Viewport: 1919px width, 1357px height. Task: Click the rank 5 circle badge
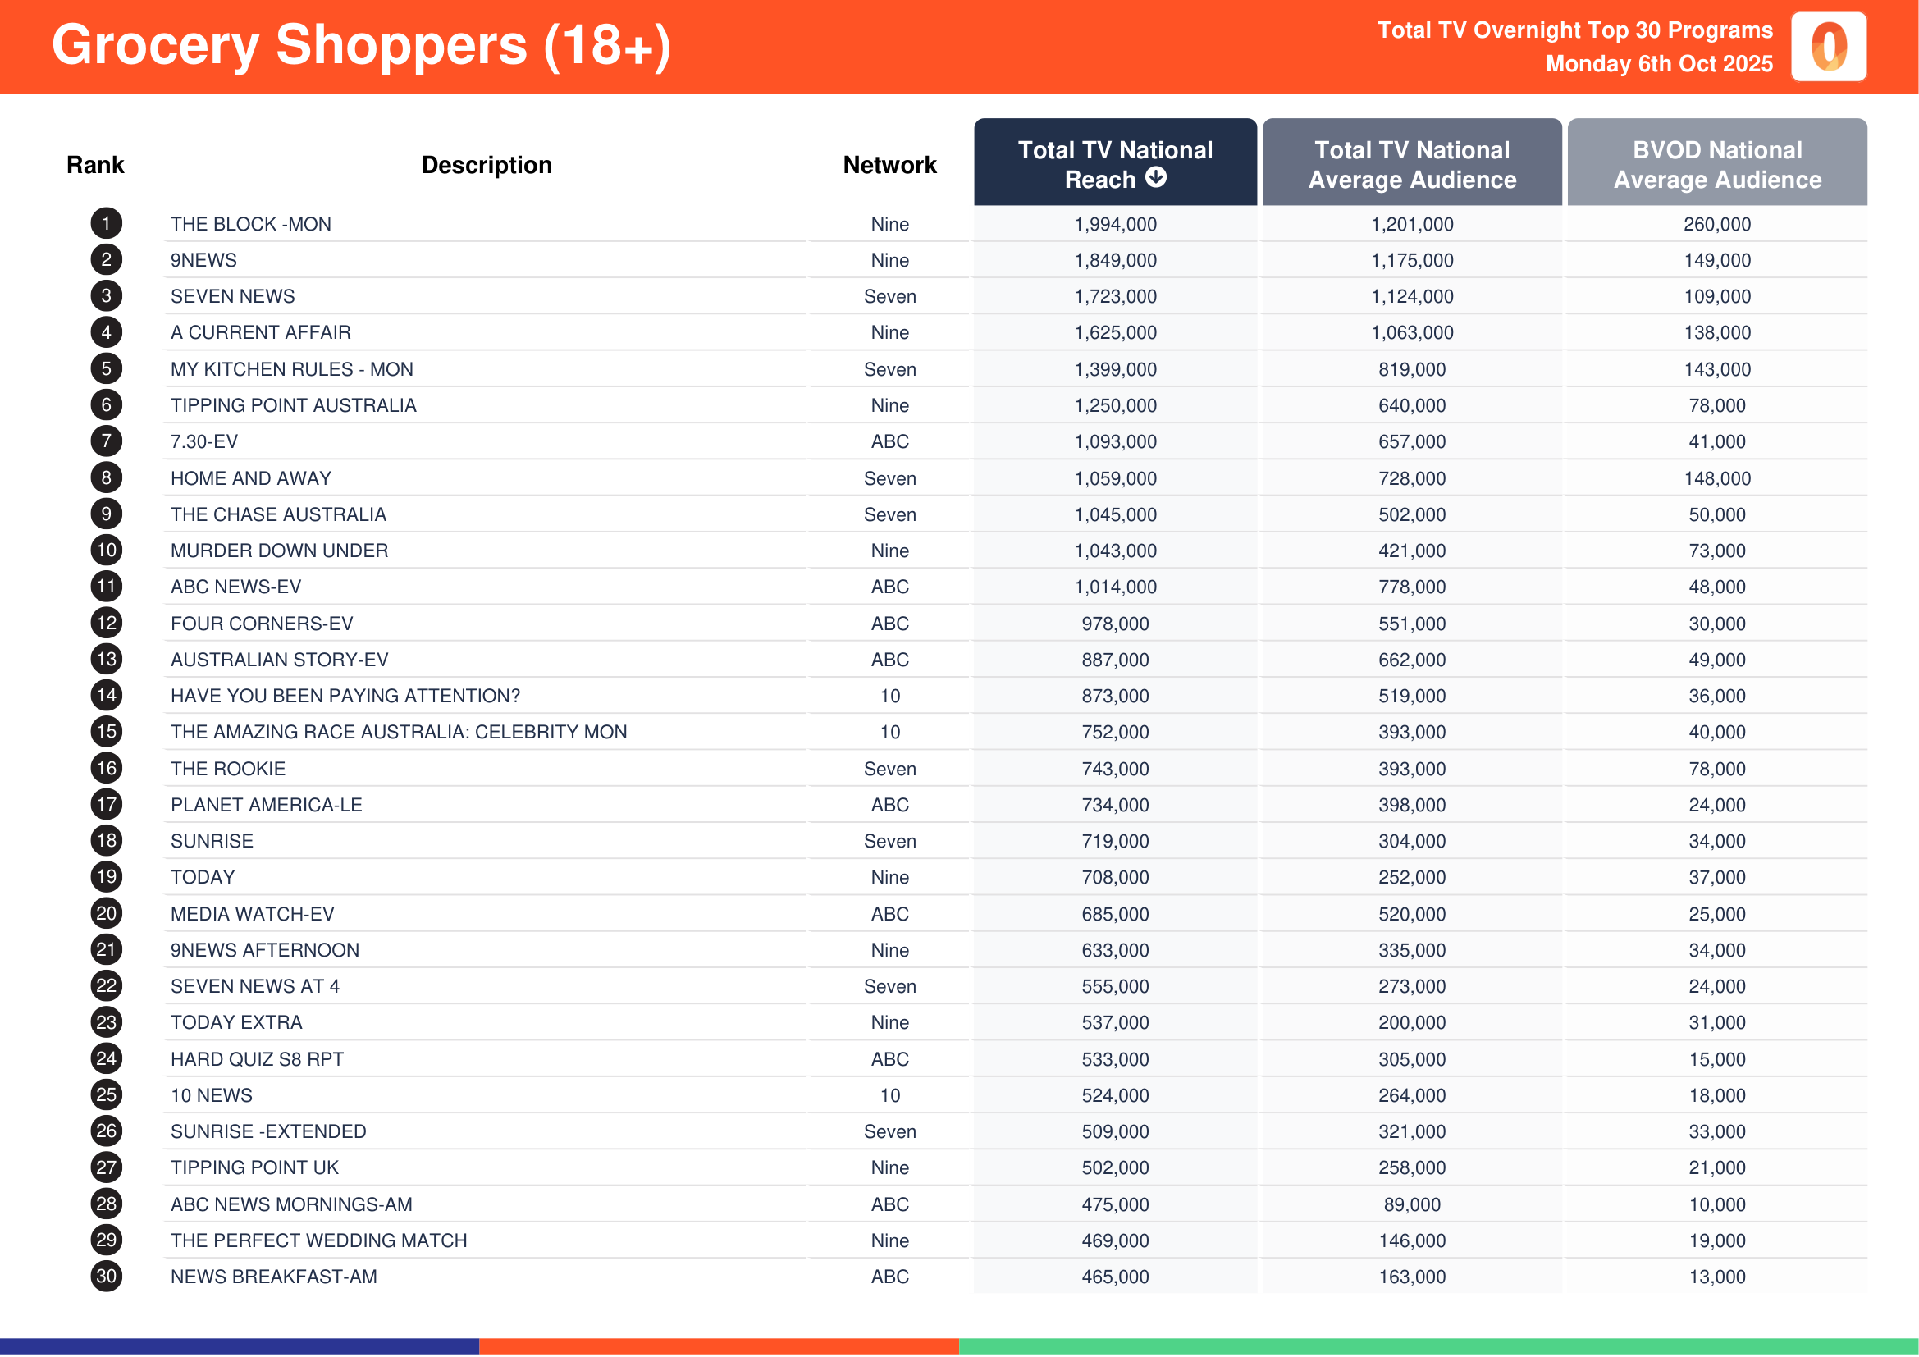click(x=106, y=369)
